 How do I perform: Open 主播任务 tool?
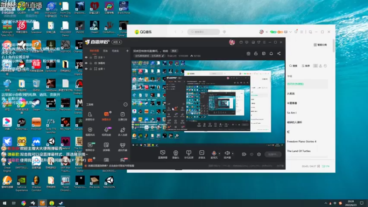click(122, 116)
